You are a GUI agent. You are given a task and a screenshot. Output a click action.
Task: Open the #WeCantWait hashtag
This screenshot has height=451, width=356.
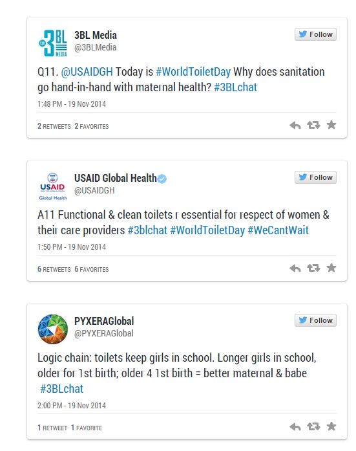pyautogui.click(x=278, y=230)
